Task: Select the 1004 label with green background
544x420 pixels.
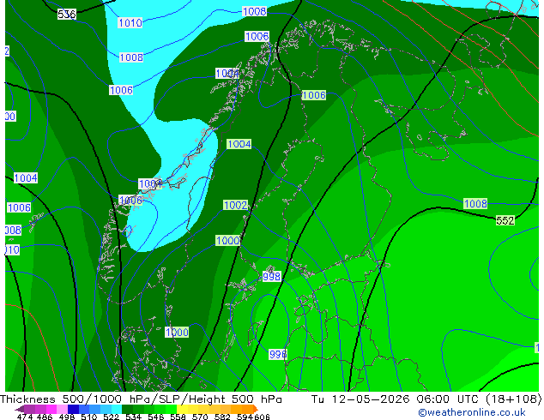Action: point(239,144)
